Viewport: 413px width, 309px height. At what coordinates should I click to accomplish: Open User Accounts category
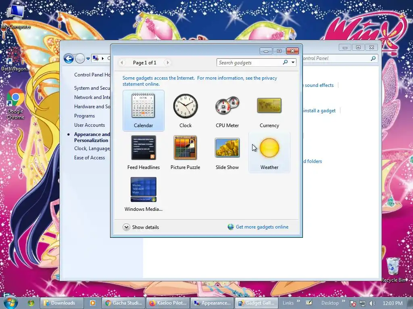(89, 125)
